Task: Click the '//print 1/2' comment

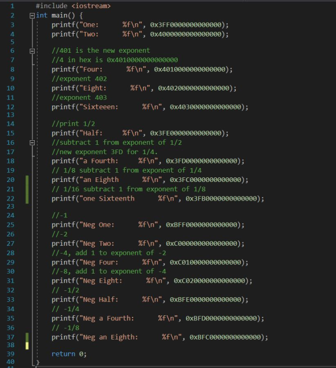Action: [x=73, y=123]
